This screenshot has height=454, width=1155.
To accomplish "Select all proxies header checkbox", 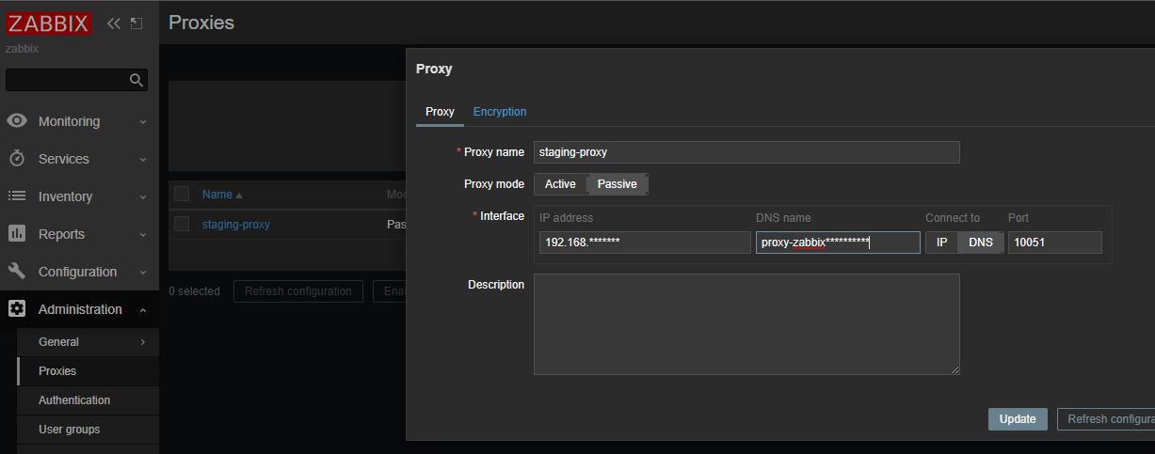I will click(183, 194).
